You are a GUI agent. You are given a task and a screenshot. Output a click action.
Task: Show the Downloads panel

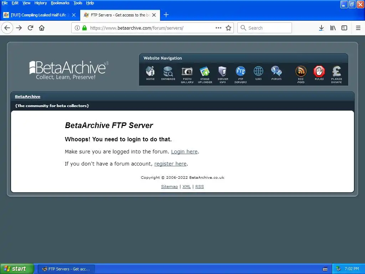(321, 28)
